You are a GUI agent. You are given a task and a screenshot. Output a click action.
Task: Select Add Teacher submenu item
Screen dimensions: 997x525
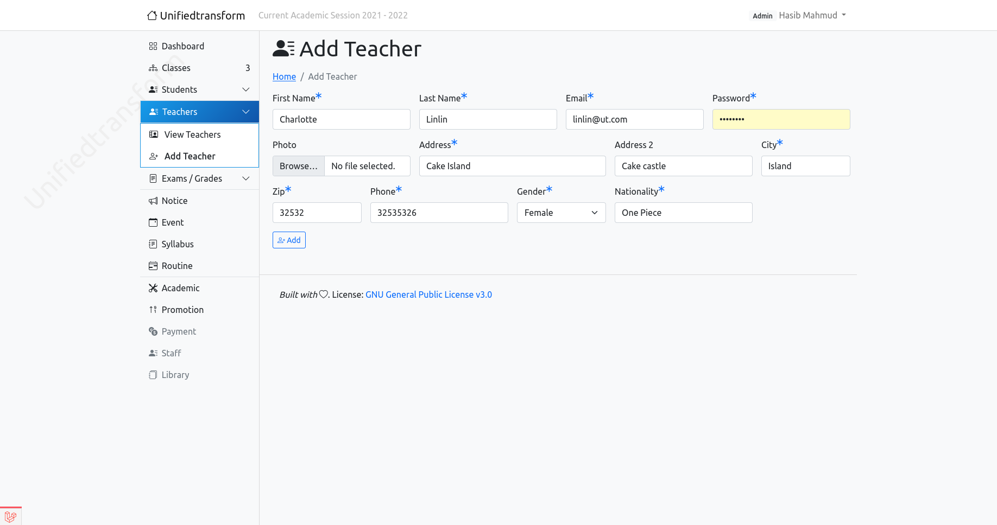coord(200,156)
